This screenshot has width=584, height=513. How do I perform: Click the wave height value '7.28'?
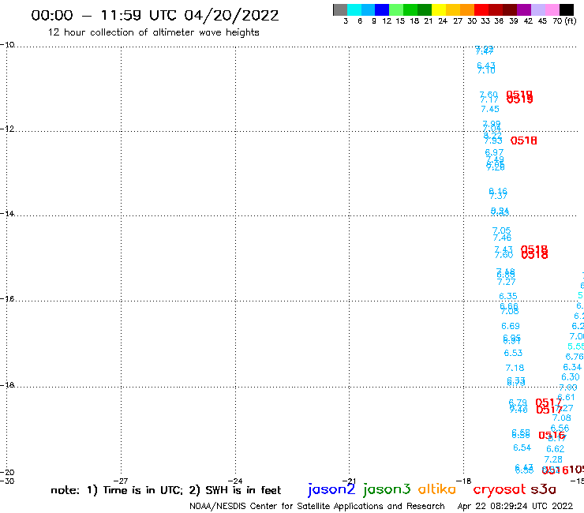click(x=553, y=459)
